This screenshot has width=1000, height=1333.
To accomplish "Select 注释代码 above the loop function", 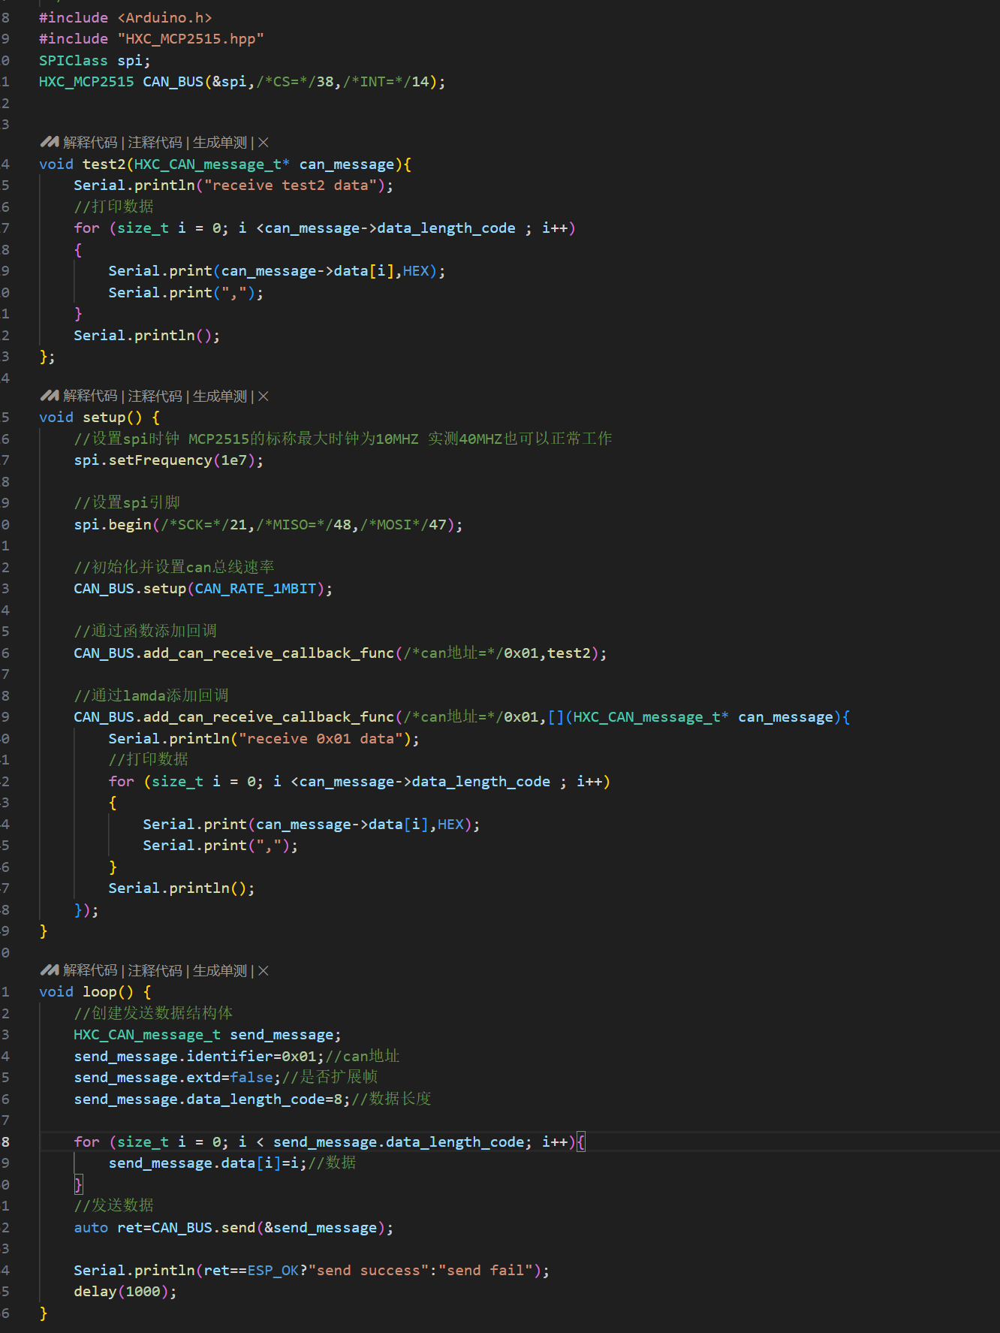I will coord(155,971).
